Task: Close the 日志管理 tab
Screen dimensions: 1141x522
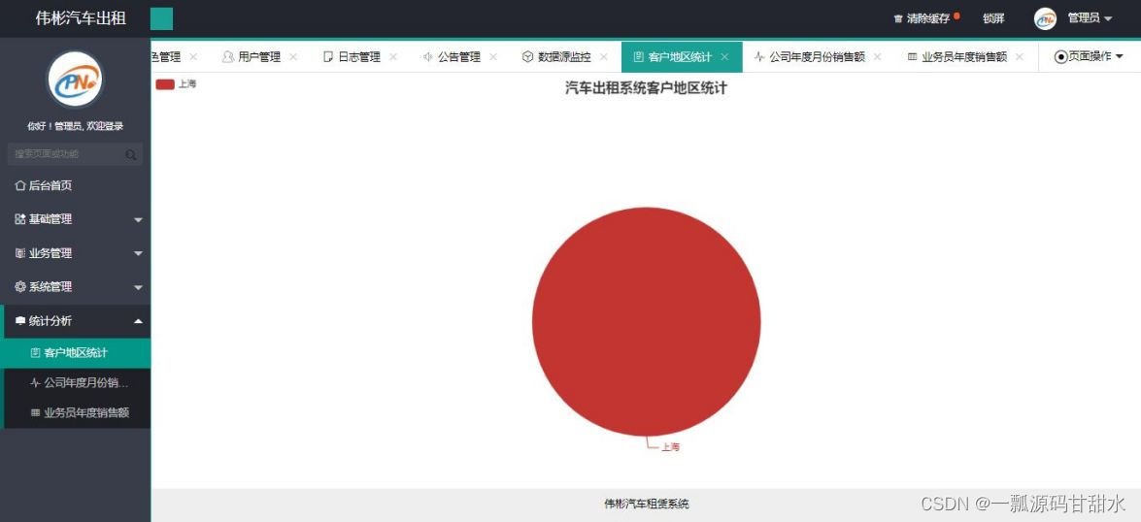Action: coord(393,56)
